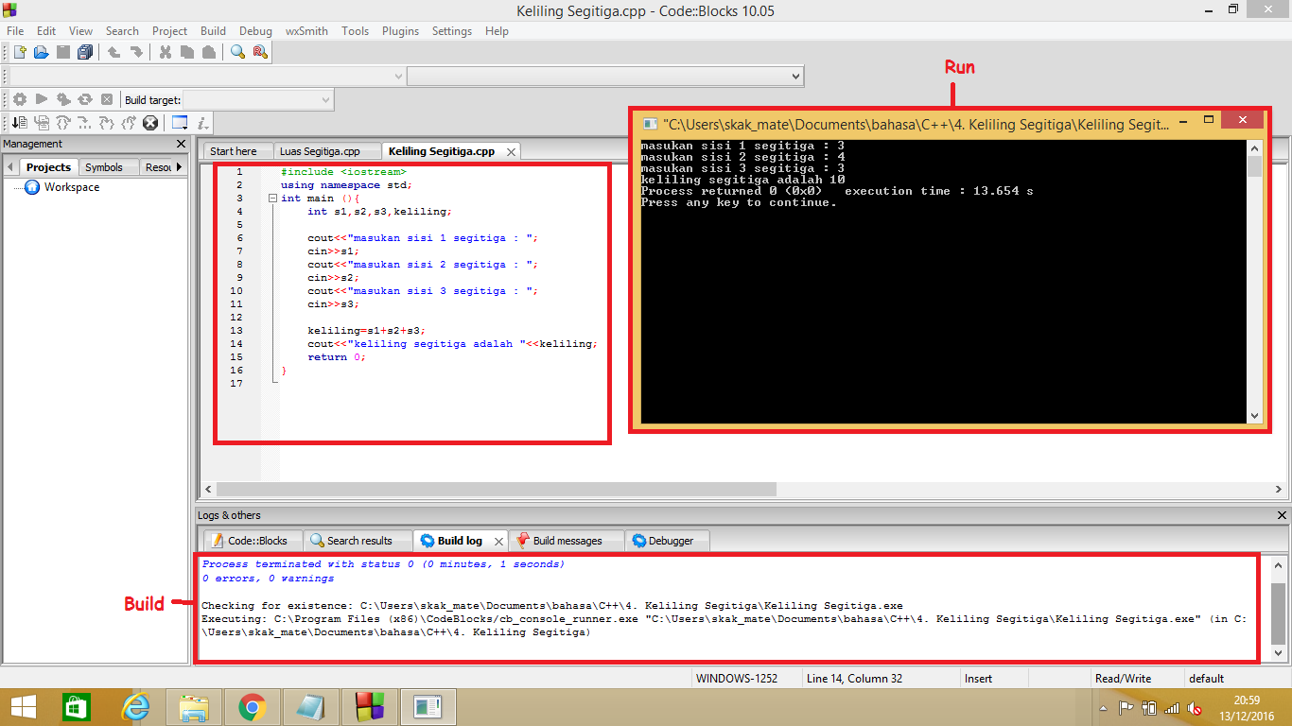This screenshot has width=1292, height=726.
Task: Stop the debugger with the round X icon
Action: tap(150, 123)
